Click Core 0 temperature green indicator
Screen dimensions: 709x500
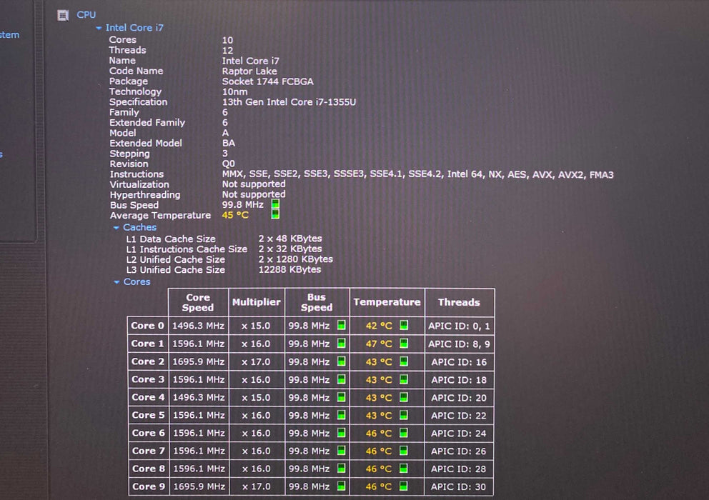coord(404,325)
